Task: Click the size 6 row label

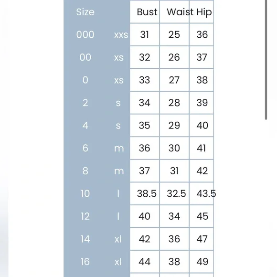Action: tap(85, 148)
